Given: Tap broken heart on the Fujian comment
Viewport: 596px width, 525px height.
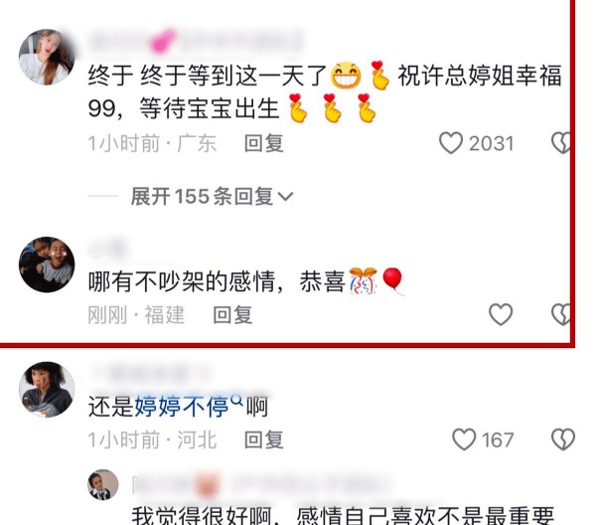Looking at the screenshot, I should (x=561, y=314).
